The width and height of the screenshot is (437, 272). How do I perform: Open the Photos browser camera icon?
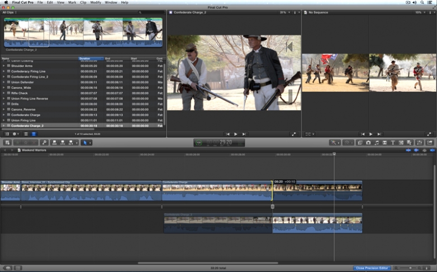(x=368, y=142)
